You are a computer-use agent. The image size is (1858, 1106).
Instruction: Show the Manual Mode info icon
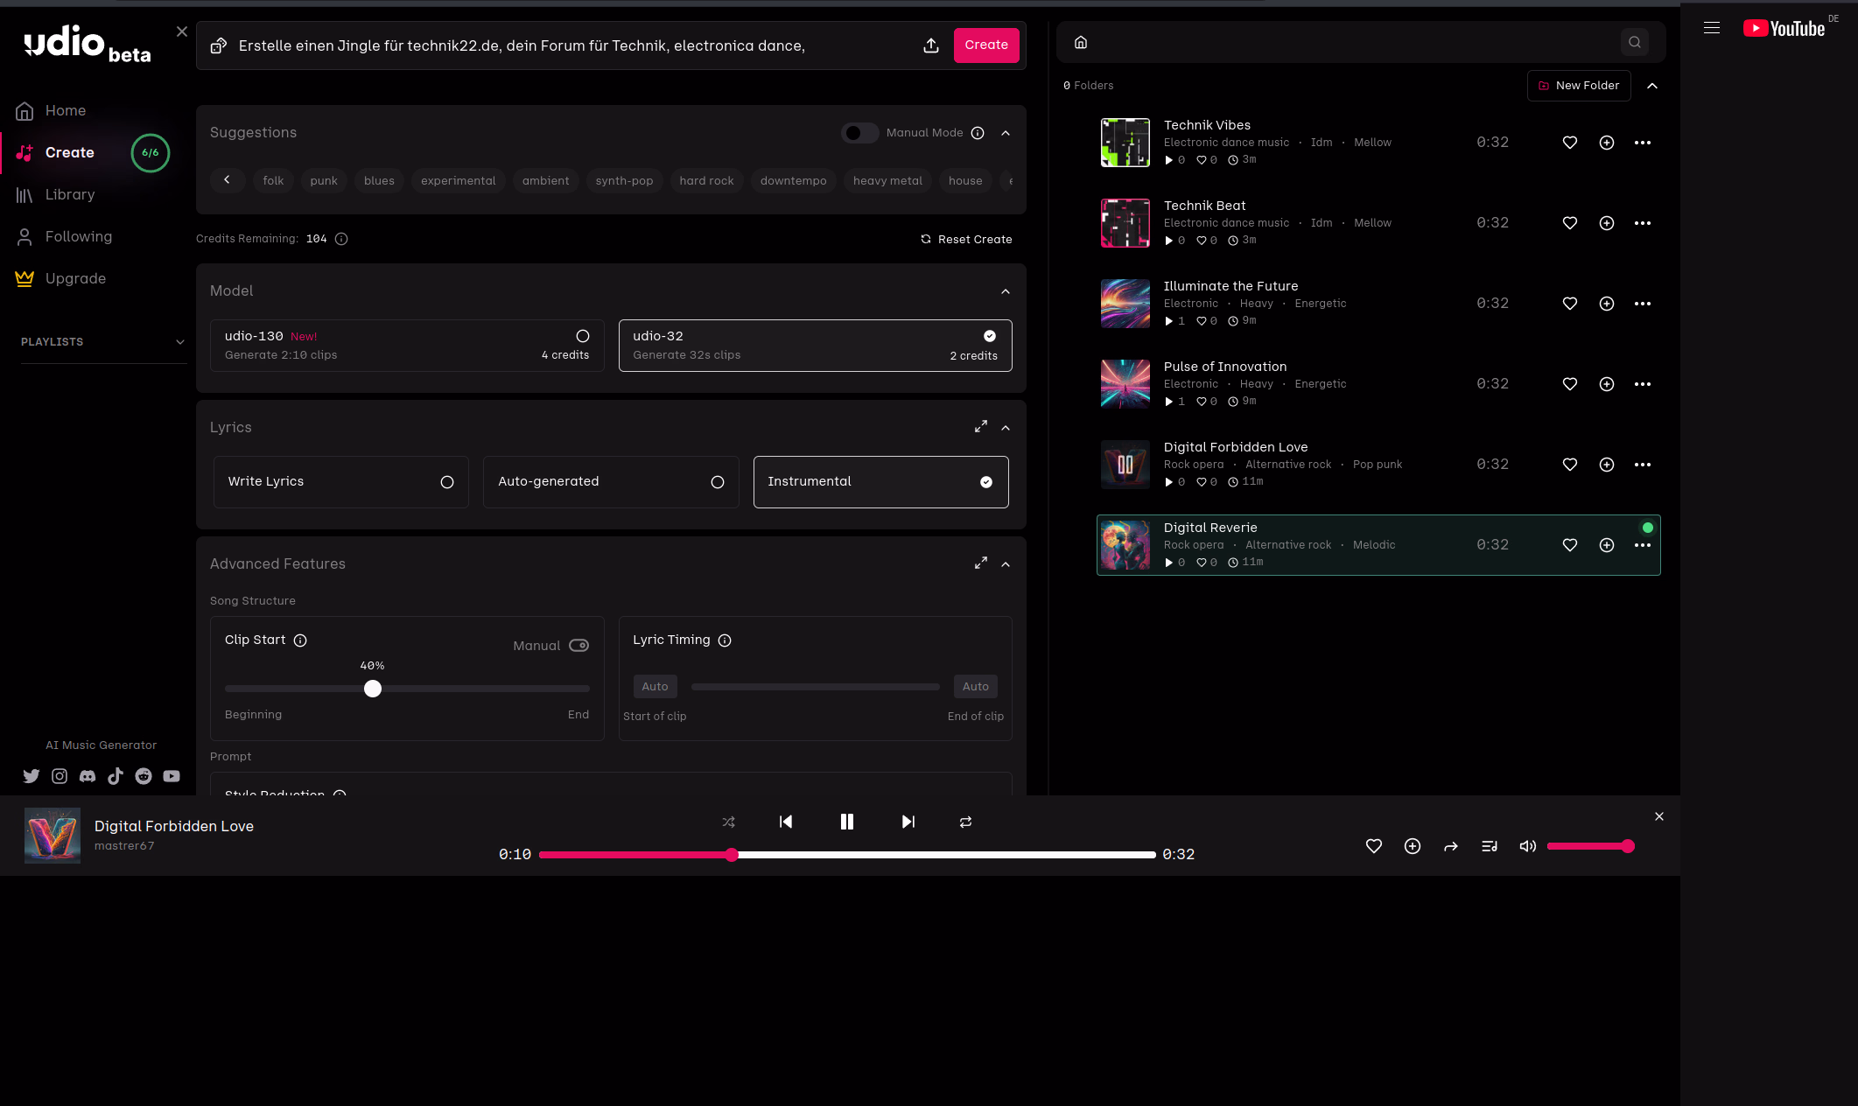[978, 133]
